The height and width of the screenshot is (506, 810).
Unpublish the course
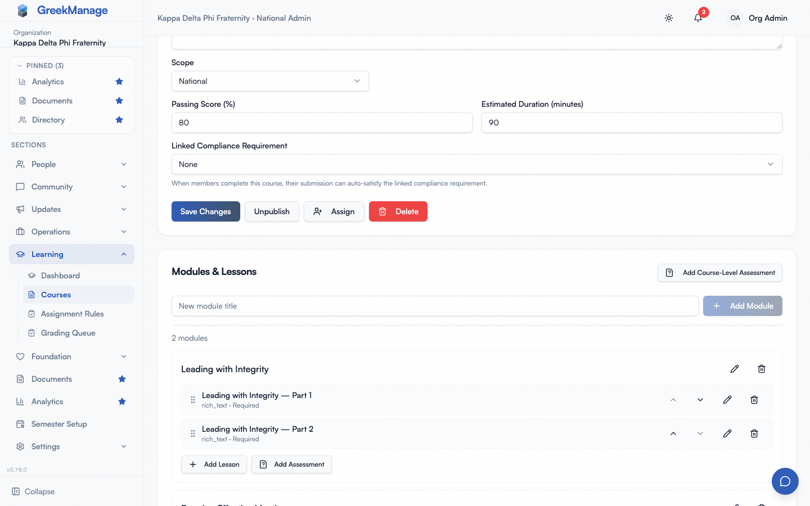click(x=272, y=211)
